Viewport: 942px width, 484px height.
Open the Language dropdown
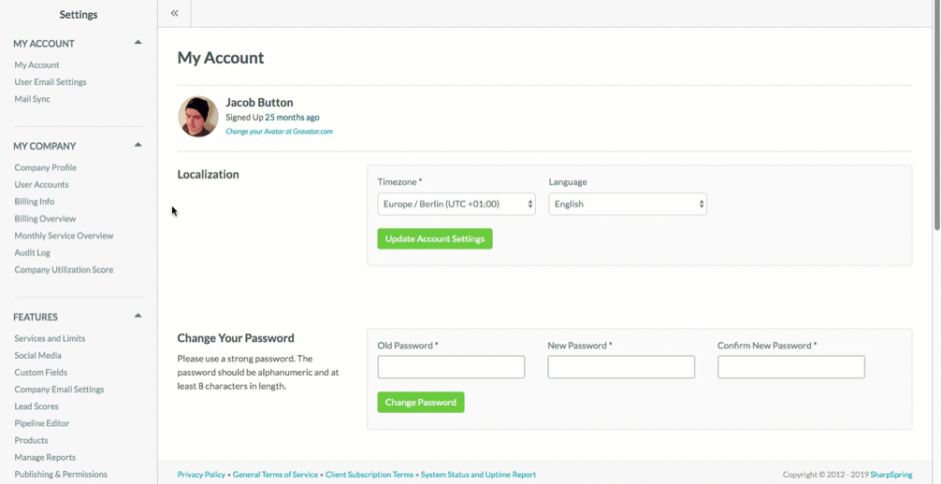[x=628, y=204]
